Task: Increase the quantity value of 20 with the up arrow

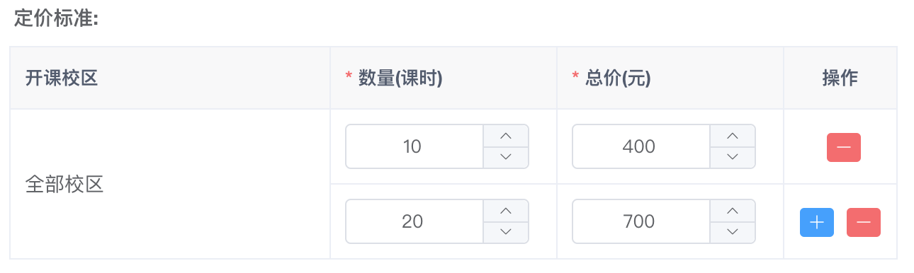Action: tap(505, 211)
